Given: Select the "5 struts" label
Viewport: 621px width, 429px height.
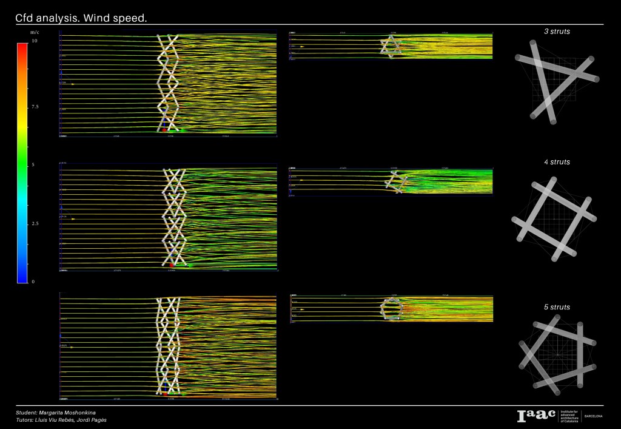Looking at the screenshot, I should point(557,307).
